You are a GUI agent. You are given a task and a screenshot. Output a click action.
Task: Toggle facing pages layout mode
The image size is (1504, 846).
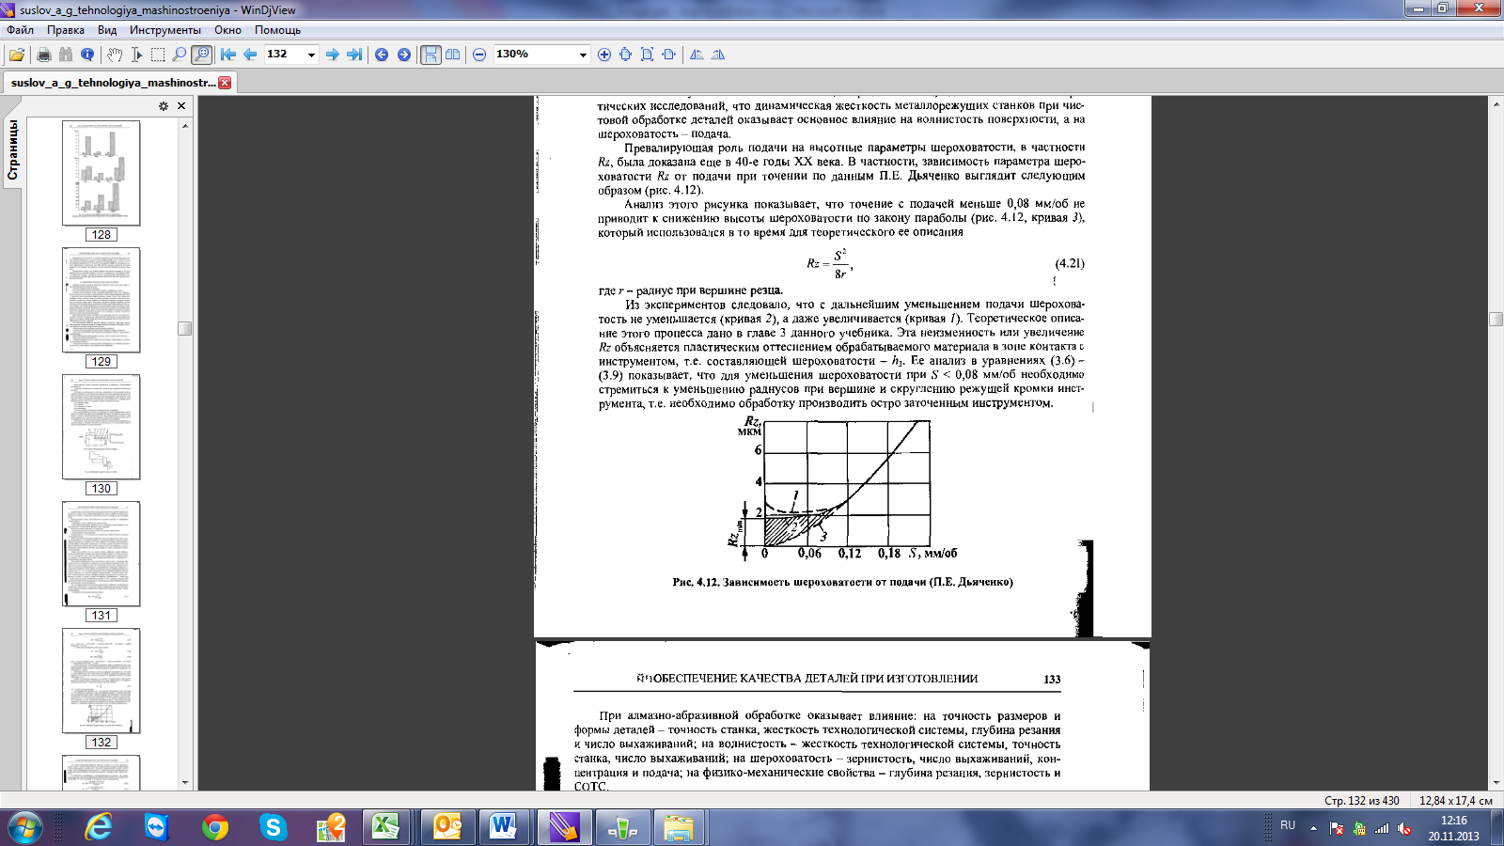coord(453,55)
